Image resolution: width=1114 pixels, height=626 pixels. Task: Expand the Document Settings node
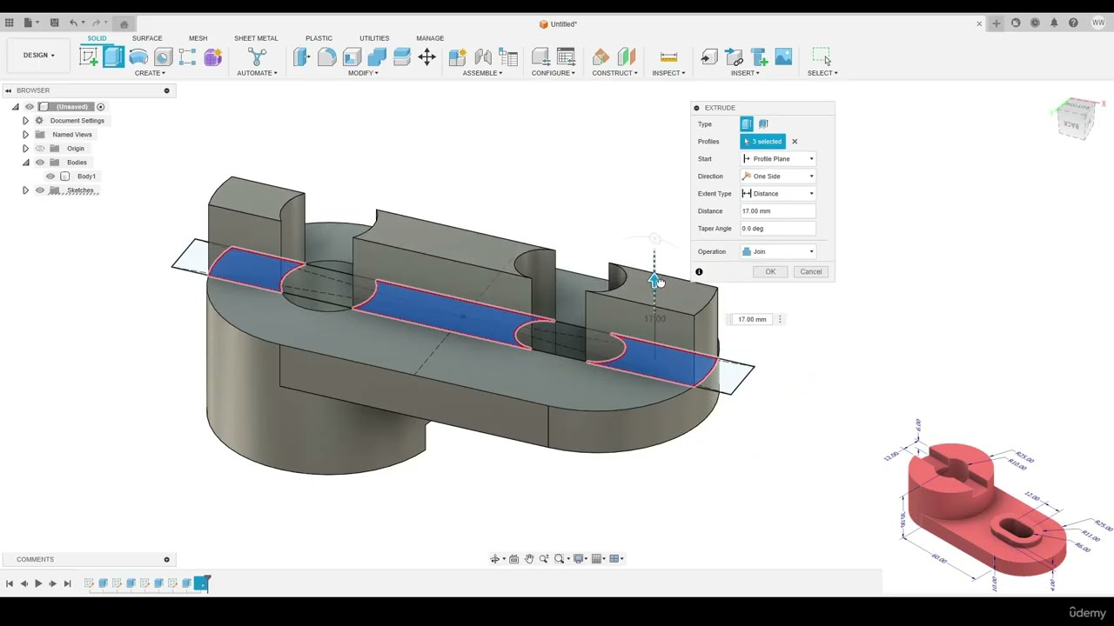(25, 121)
